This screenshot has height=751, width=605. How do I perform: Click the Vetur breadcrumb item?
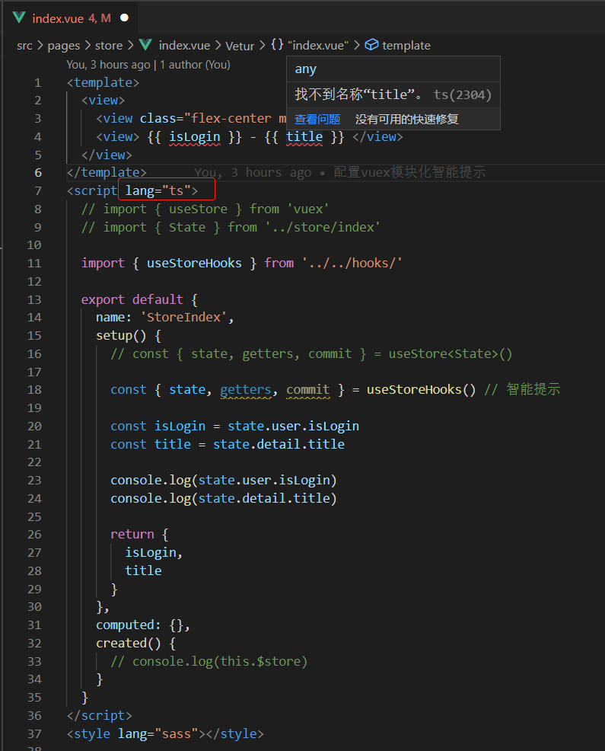click(x=240, y=46)
